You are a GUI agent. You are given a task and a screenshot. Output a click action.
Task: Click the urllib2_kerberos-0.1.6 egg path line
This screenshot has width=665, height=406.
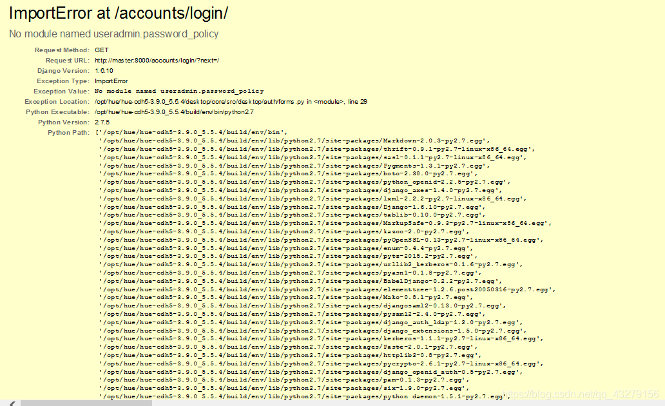(311, 264)
